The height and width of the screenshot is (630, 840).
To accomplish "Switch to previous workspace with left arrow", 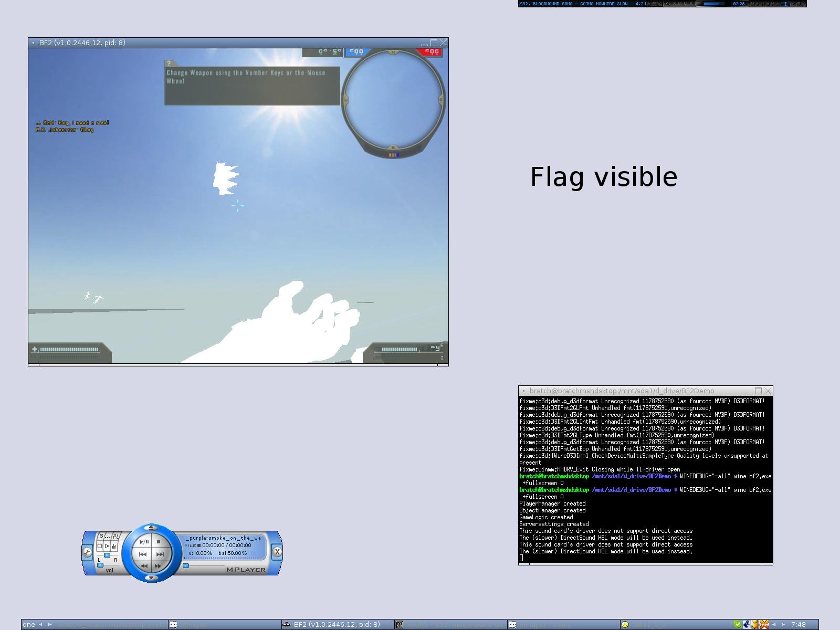I will pos(40,624).
